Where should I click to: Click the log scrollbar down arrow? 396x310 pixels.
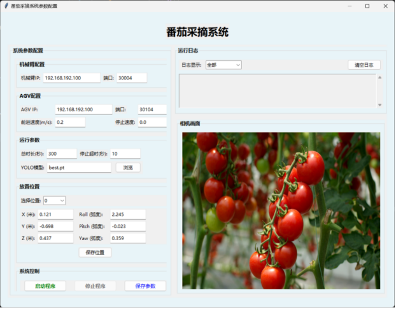click(380, 105)
